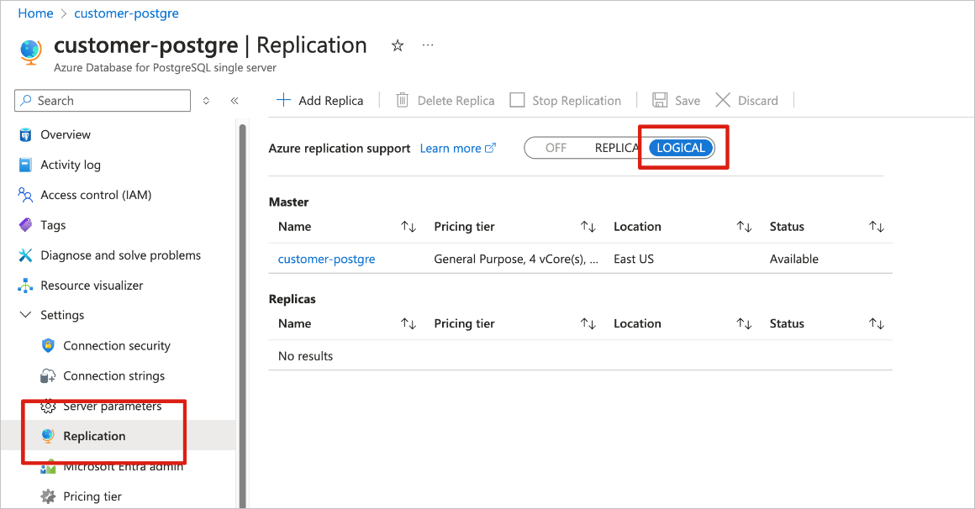Click the Add Replica button
Image resolution: width=975 pixels, height=509 pixels.
click(x=320, y=101)
